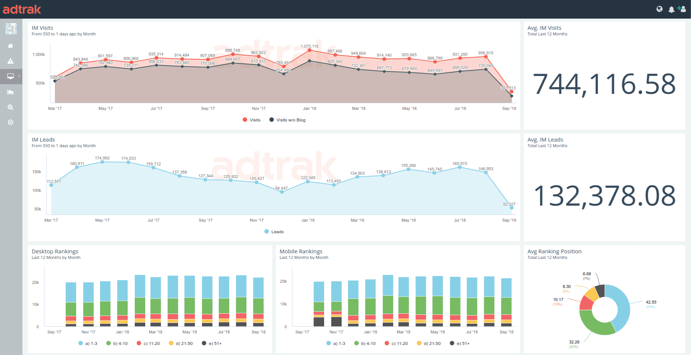This screenshot has width=691, height=355.
Task: Click the 94,447 leads data point
Action: [282, 192]
